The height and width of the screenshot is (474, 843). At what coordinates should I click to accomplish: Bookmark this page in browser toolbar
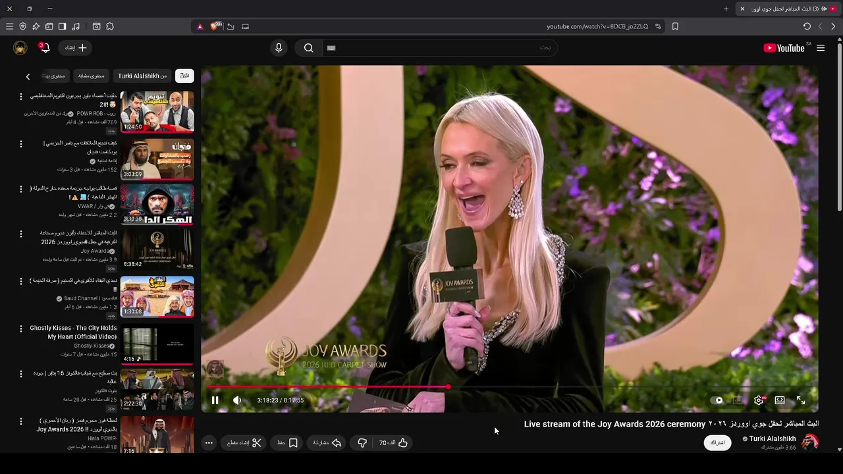coord(675,26)
